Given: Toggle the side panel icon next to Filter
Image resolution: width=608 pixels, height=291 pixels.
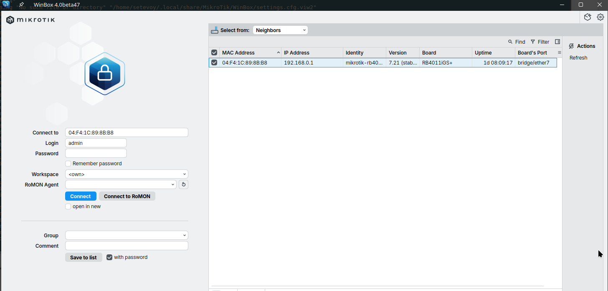Looking at the screenshot, I should pyautogui.click(x=557, y=42).
